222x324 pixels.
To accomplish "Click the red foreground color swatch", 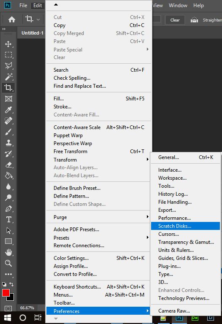I will click(5, 293).
